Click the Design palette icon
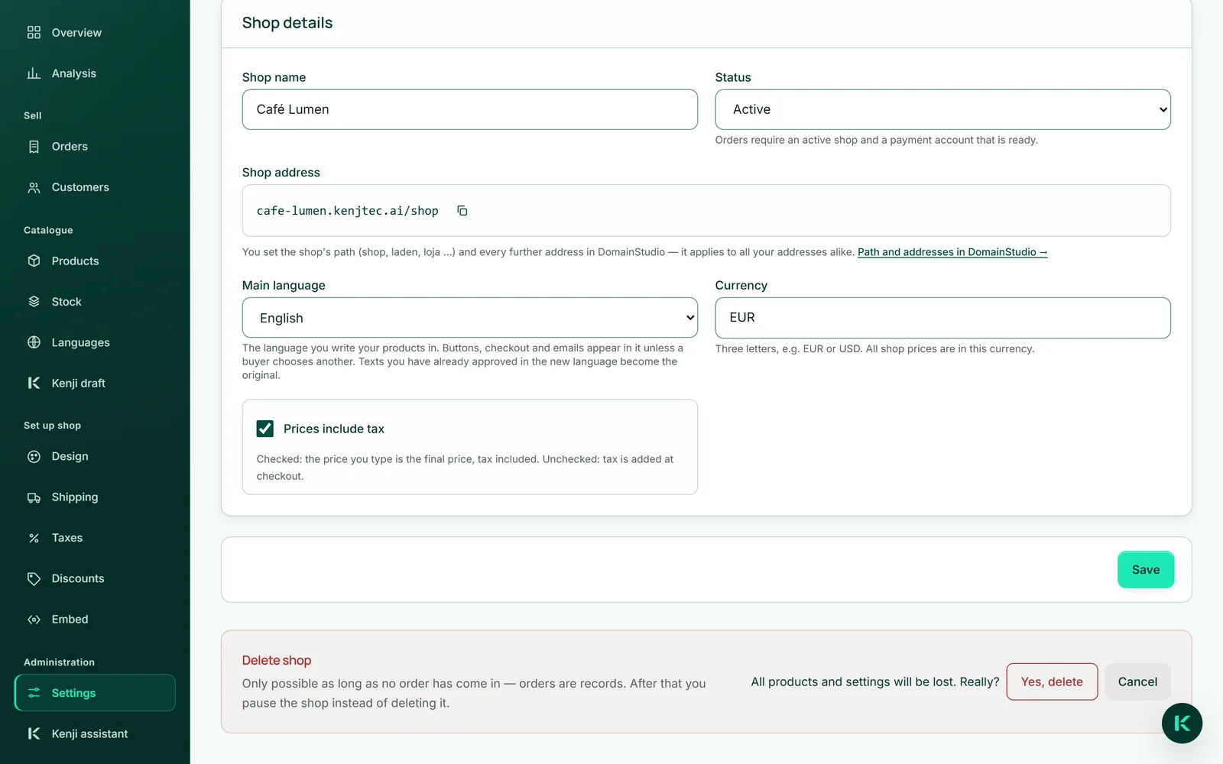The width and height of the screenshot is (1223, 764). pyautogui.click(x=34, y=456)
